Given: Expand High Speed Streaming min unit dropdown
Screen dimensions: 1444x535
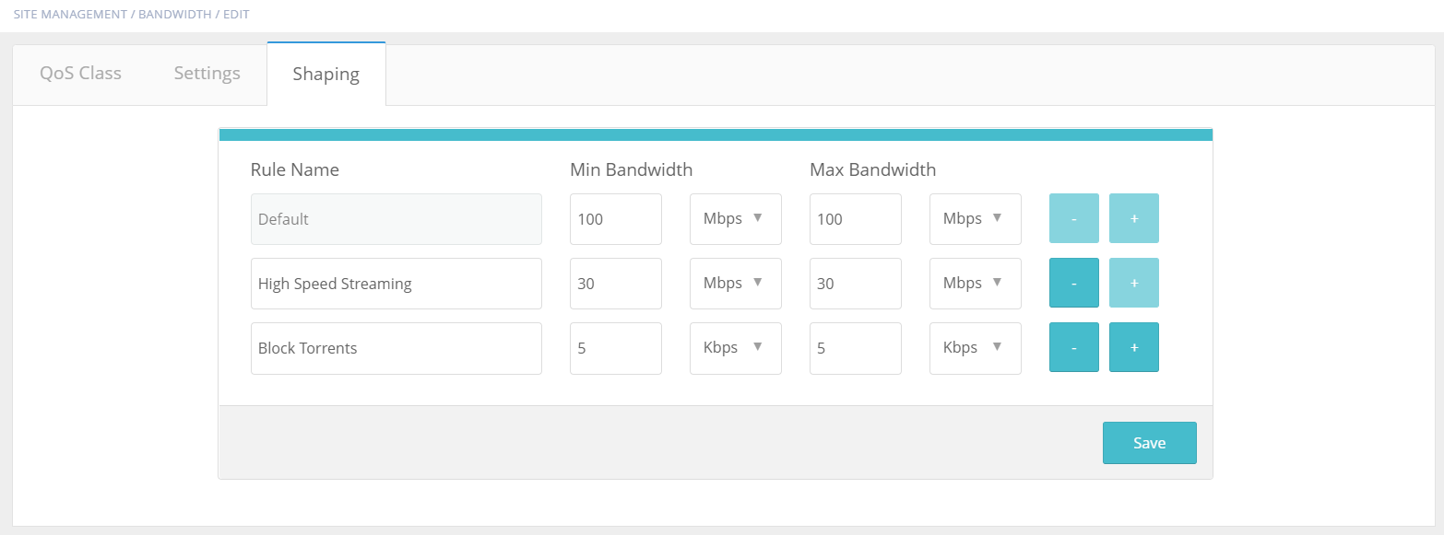Looking at the screenshot, I should coord(736,284).
